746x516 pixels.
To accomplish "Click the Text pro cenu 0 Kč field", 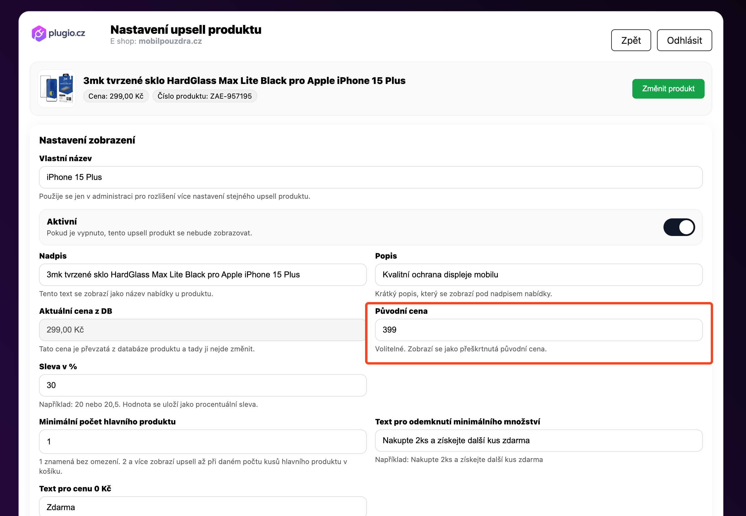I will [x=203, y=507].
